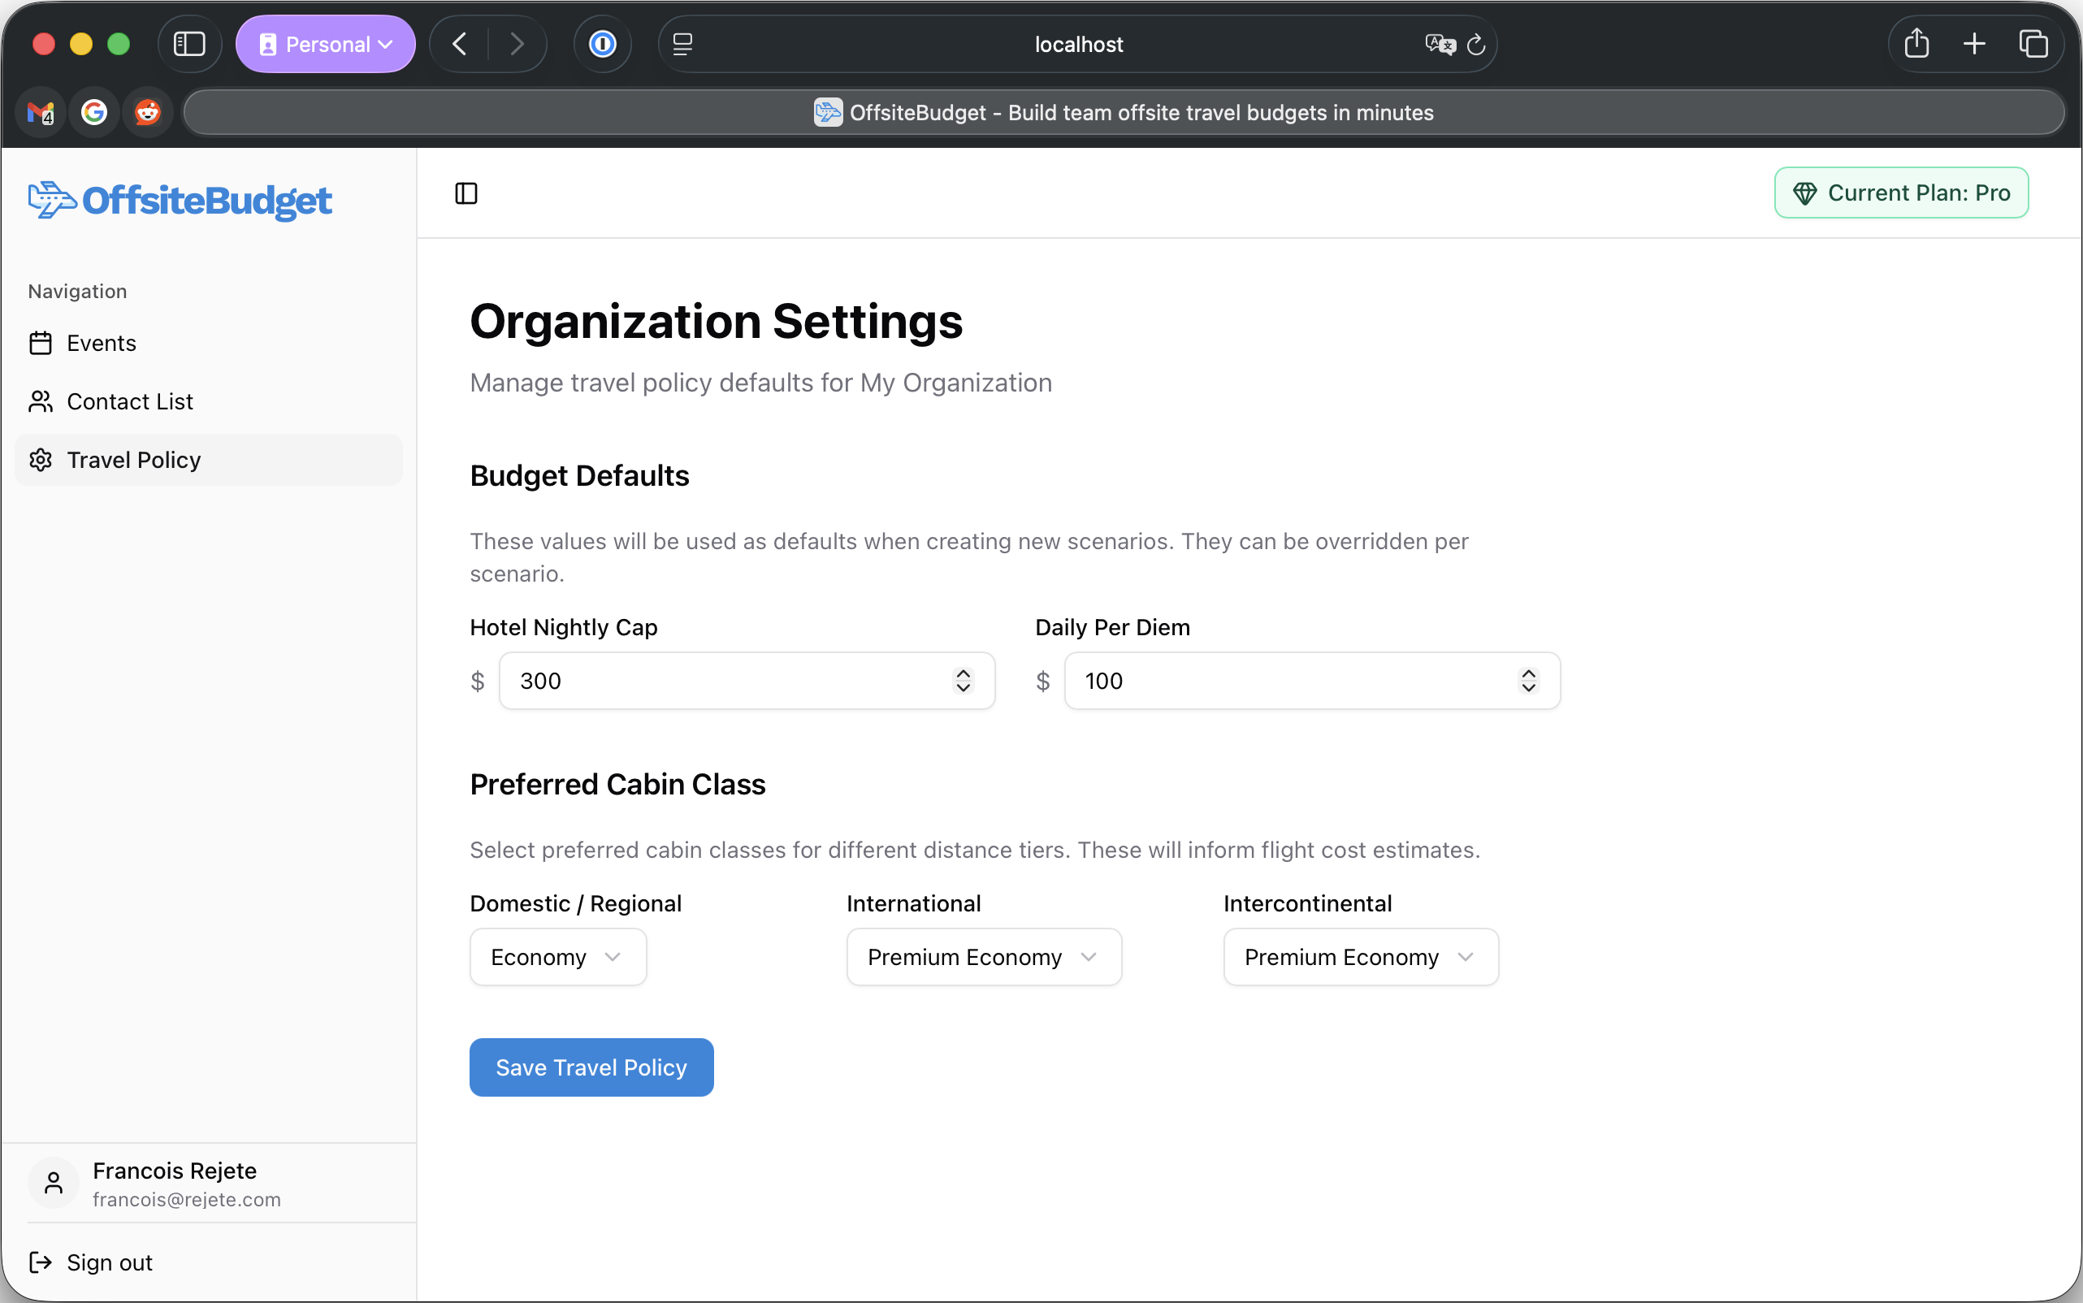This screenshot has width=2083, height=1303.
Task: Select the OffsiteBudget browser tab
Action: (x=1120, y=112)
